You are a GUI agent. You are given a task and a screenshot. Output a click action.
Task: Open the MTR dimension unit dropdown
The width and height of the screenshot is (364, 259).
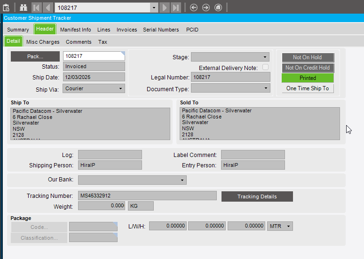tap(289, 226)
